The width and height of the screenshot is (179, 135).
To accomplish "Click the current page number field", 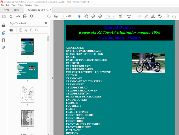I will pos(63,16).
